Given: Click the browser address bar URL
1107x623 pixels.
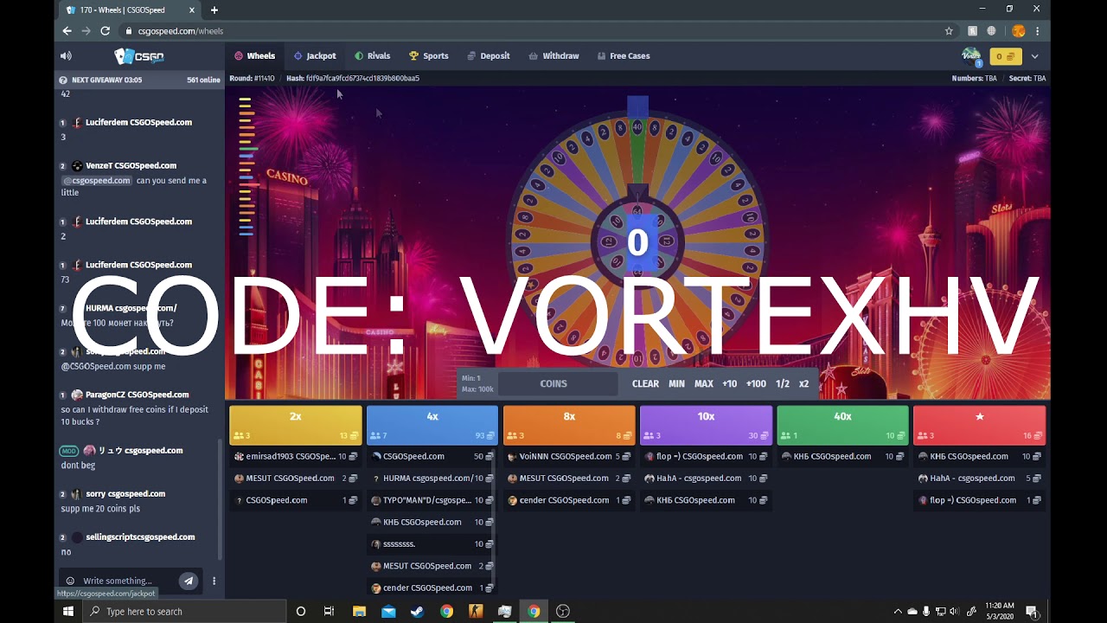Looking at the screenshot, I should pyautogui.click(x=180, y=31).
